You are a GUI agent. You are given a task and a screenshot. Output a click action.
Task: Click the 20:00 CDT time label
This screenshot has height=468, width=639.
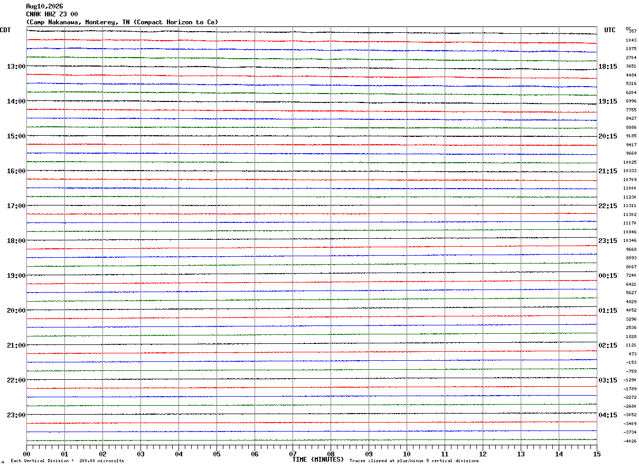coord(16,311)
